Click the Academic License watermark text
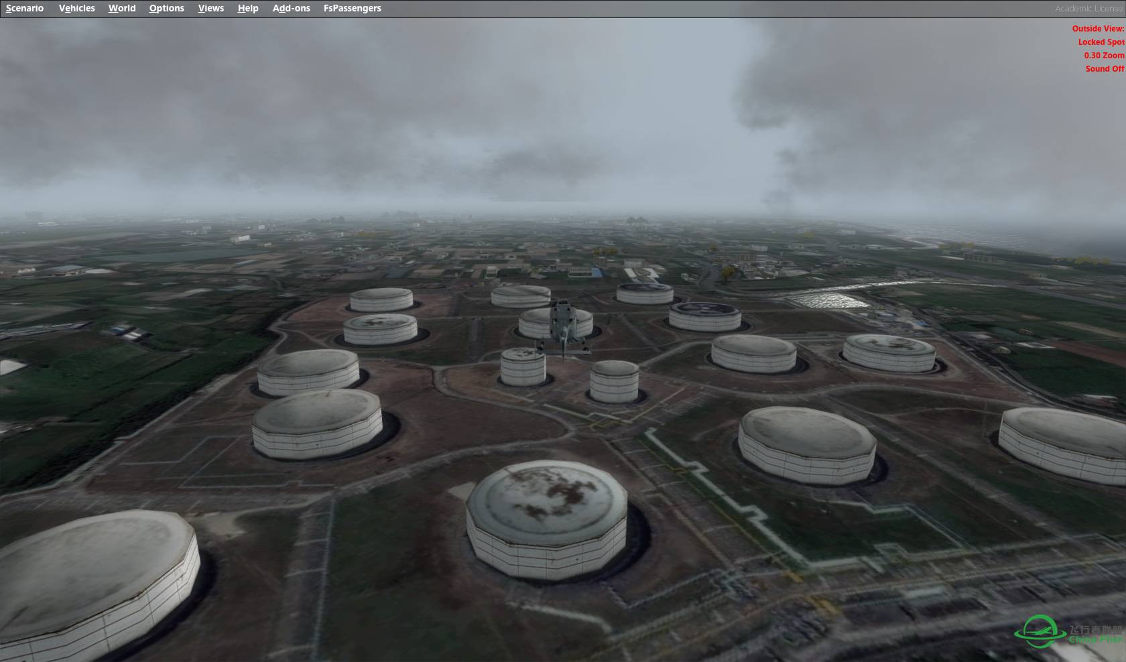Viewport: 1126px width, 662px height. [1088, 9]
